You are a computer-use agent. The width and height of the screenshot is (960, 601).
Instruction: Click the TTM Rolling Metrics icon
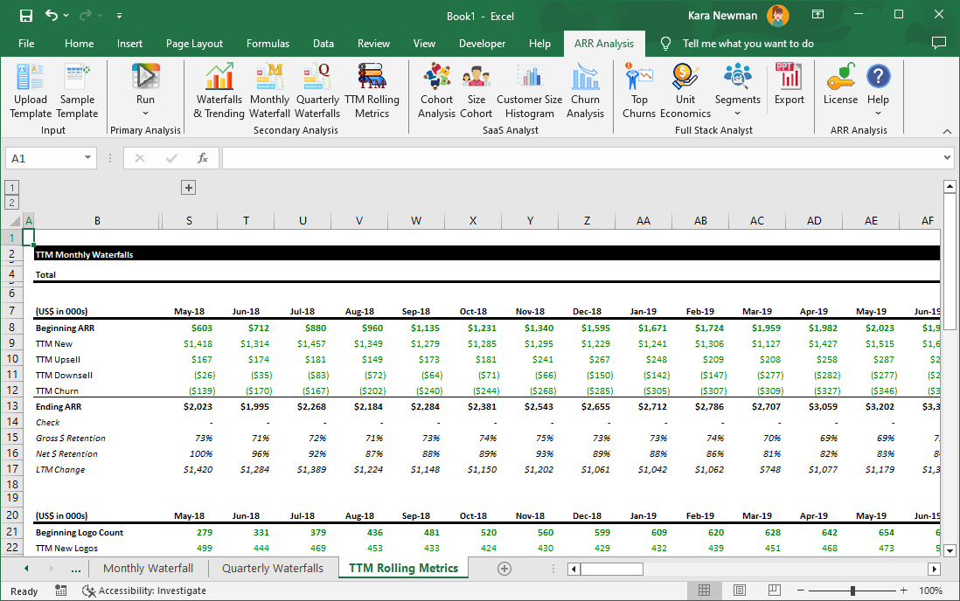(371, 87)
